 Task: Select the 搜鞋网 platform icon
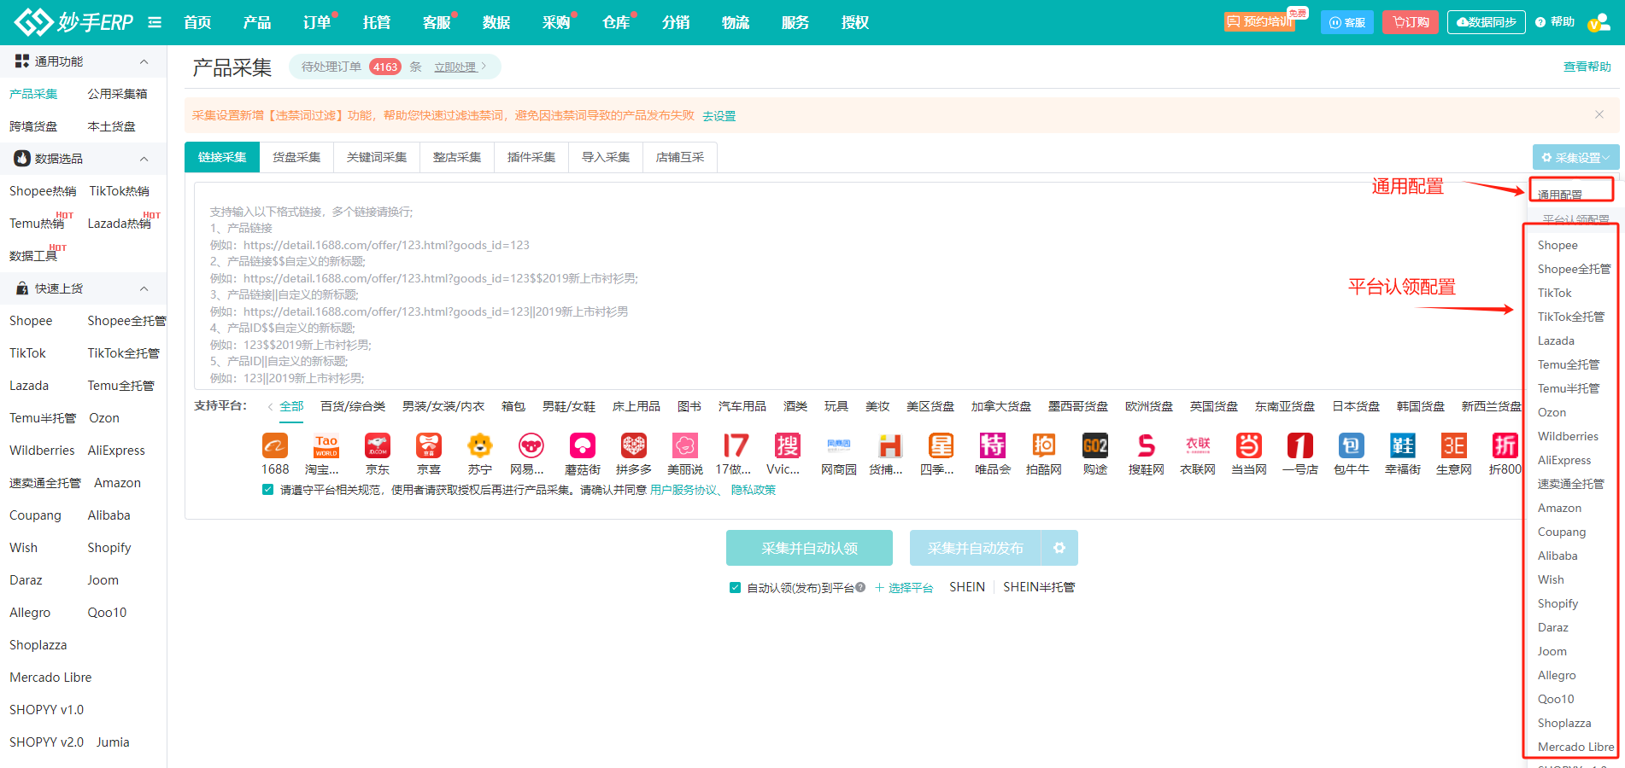pyautogui.click(x=1147, y=445)
